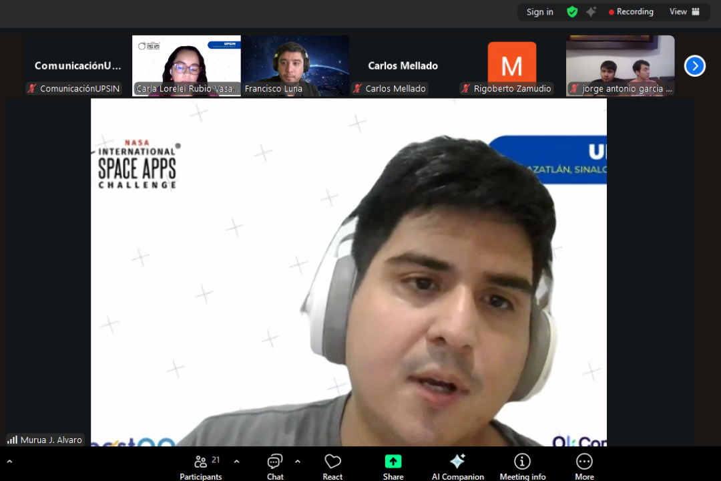Viewport: 721px width, 481px height.
Task: Select Francisco Luna's video thumbnail
Action: pyautogui.click(x=295, y=65)
